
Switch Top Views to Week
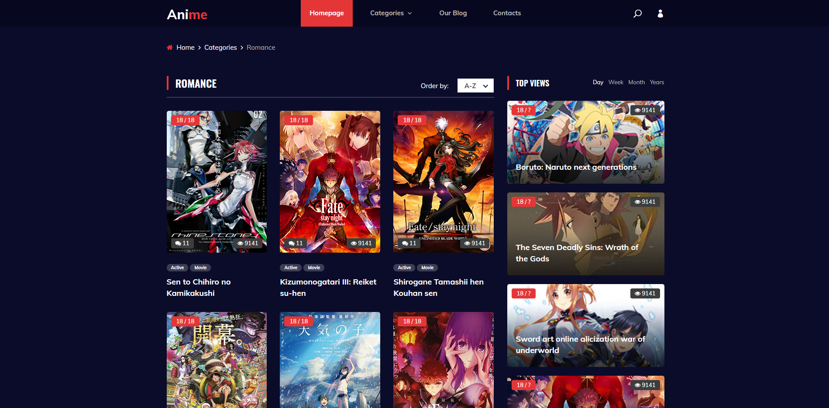(616, 82)
